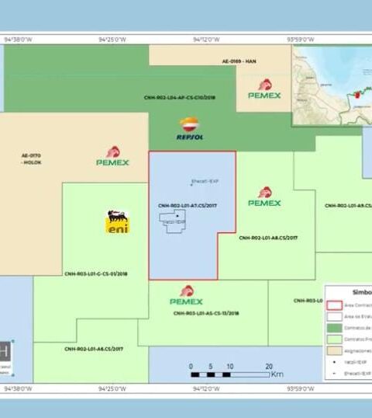The image size is (372, 418).
Task: Click the 'CNH-R02-L01-A6.CS/2017' block label
Action: [x=94, y=349]
